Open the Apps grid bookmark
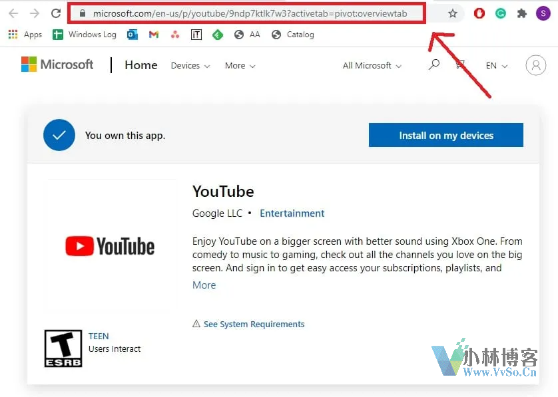Screen dimensions: 558x397 [25, 35]
